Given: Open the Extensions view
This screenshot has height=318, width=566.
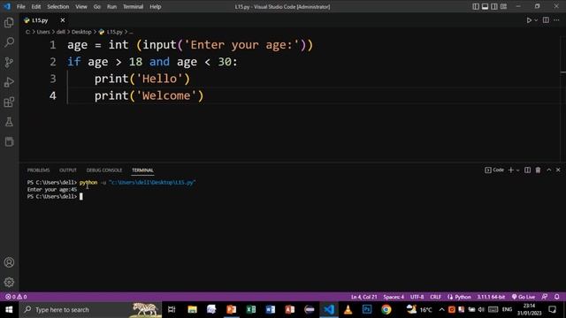Looking at the screenshot, I should pos(9,102).
